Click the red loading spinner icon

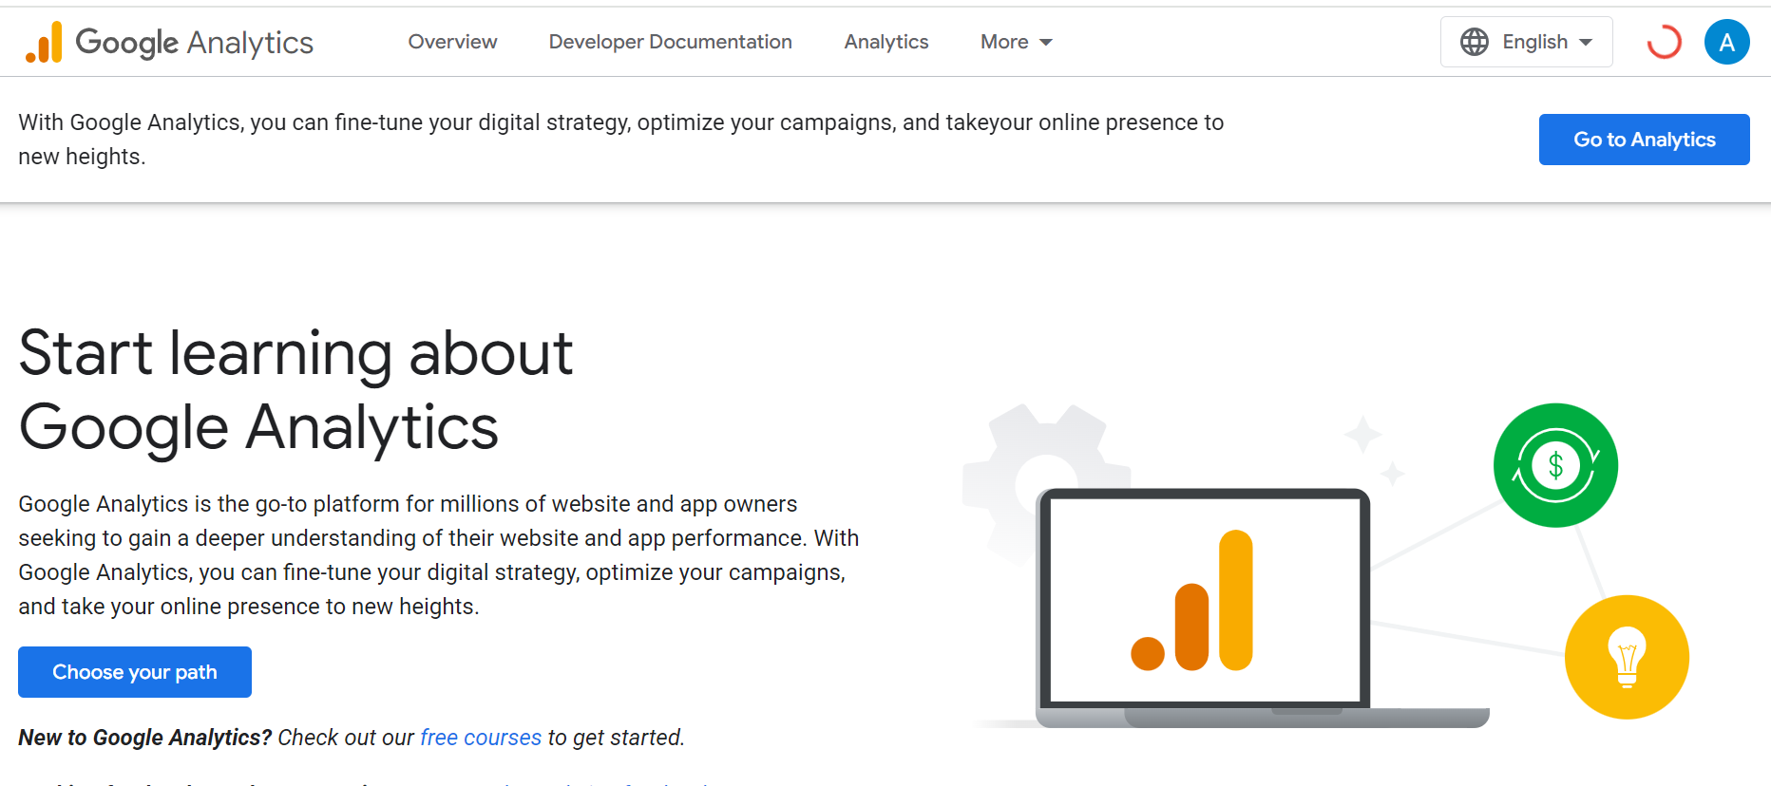pyautogui.click(x=1664, y=42)
